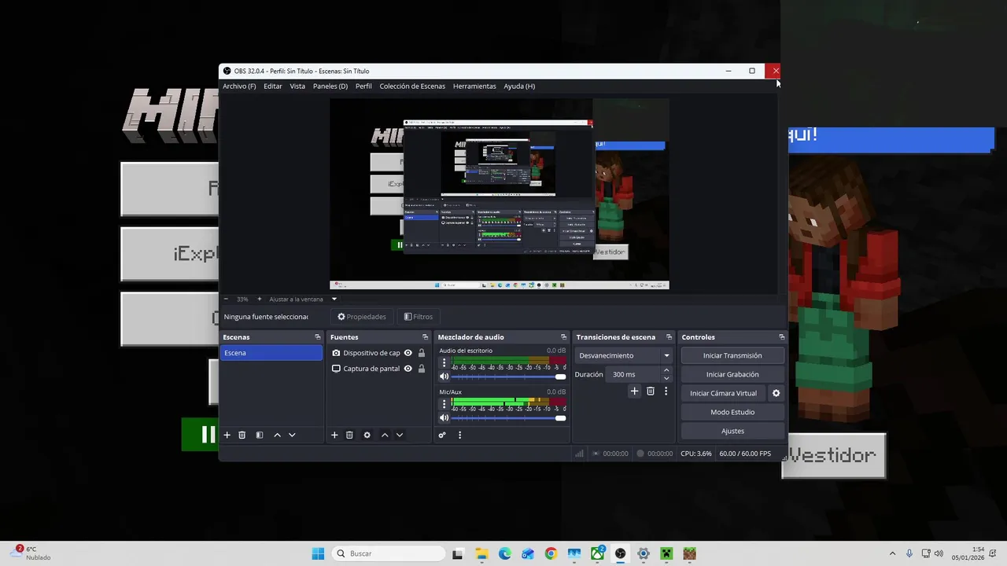Viewport: 1007px width, 566px height.
Task: Zoom out preview with minus icon
Action: click(226, 299)
